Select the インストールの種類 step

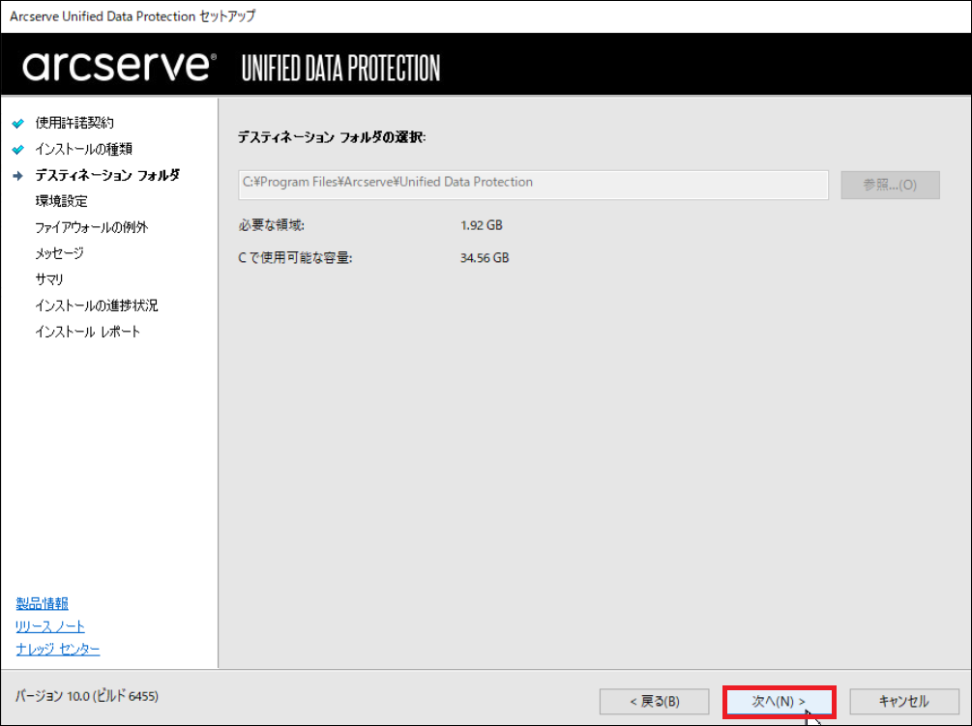[84, 149]
